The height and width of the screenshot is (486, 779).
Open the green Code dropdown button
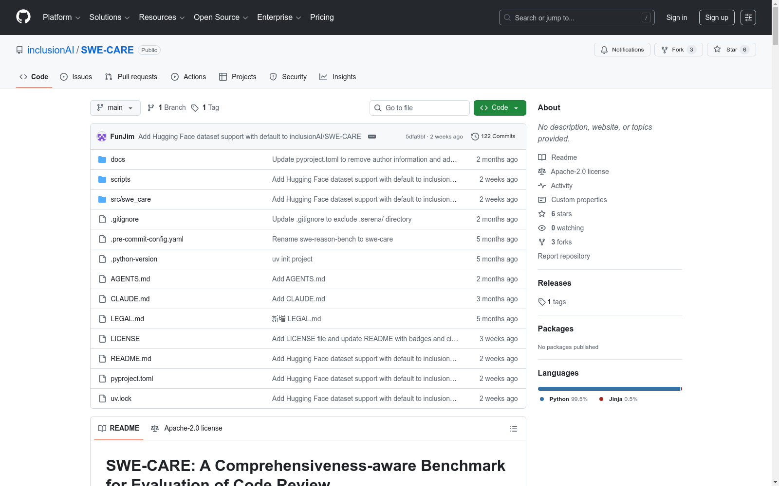(500, 108)
